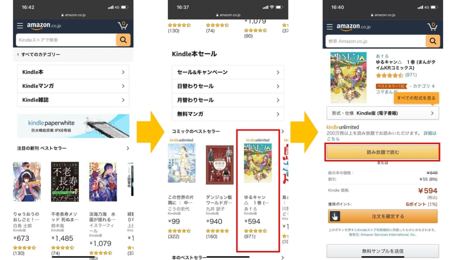Image resolution: width=463 pixels, height=260 pixels.
Task: Open the 形式・仕様 Kindle版 format selector
Action: (383, 113)
